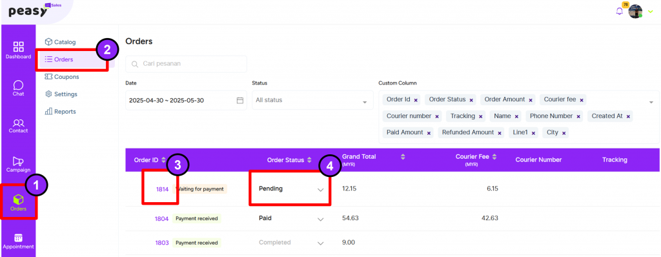Remove the Line1 column tag
Viewport: 661px width, 257px height.
click(533, 133)
